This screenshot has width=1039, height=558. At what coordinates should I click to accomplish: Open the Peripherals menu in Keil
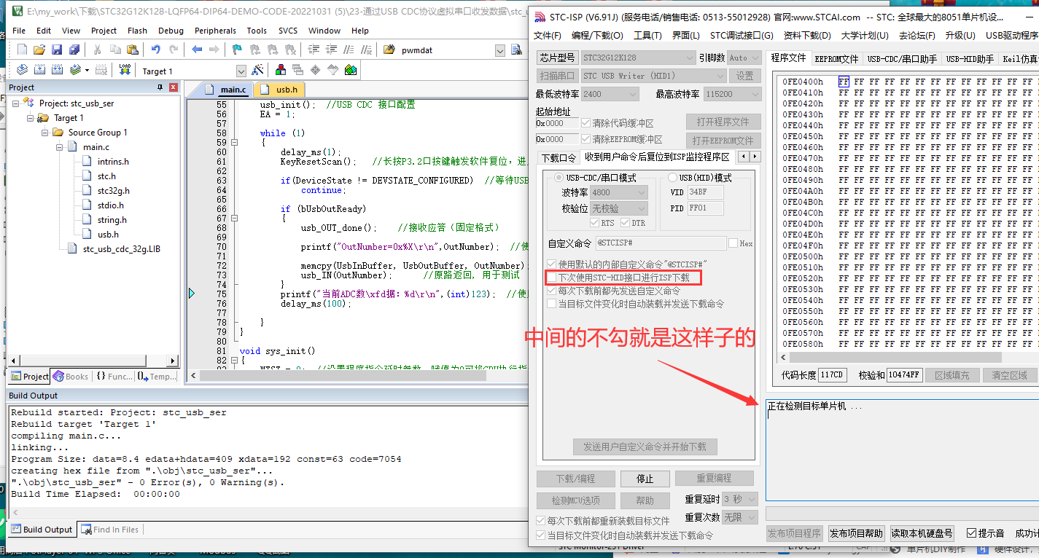[x=215, y=31]
